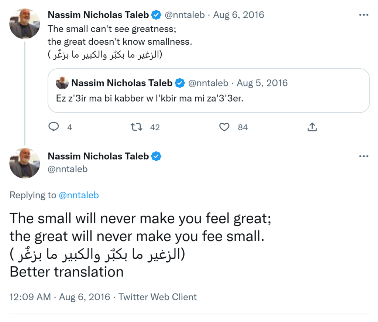The image size is (378, 322).
Task: Click author name on the top tweet
Action: [98, 15]
